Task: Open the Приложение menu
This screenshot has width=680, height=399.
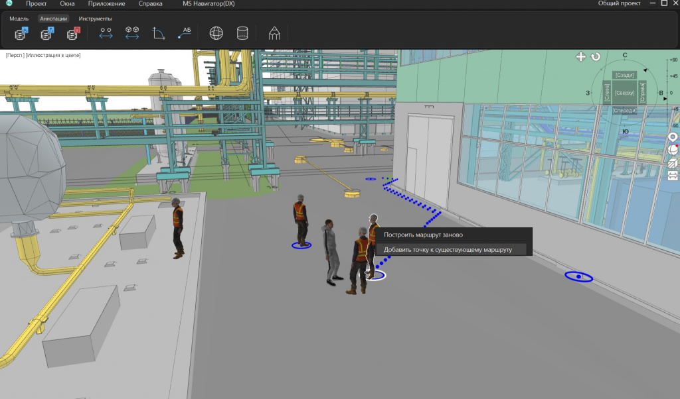Action: (107, 3)
